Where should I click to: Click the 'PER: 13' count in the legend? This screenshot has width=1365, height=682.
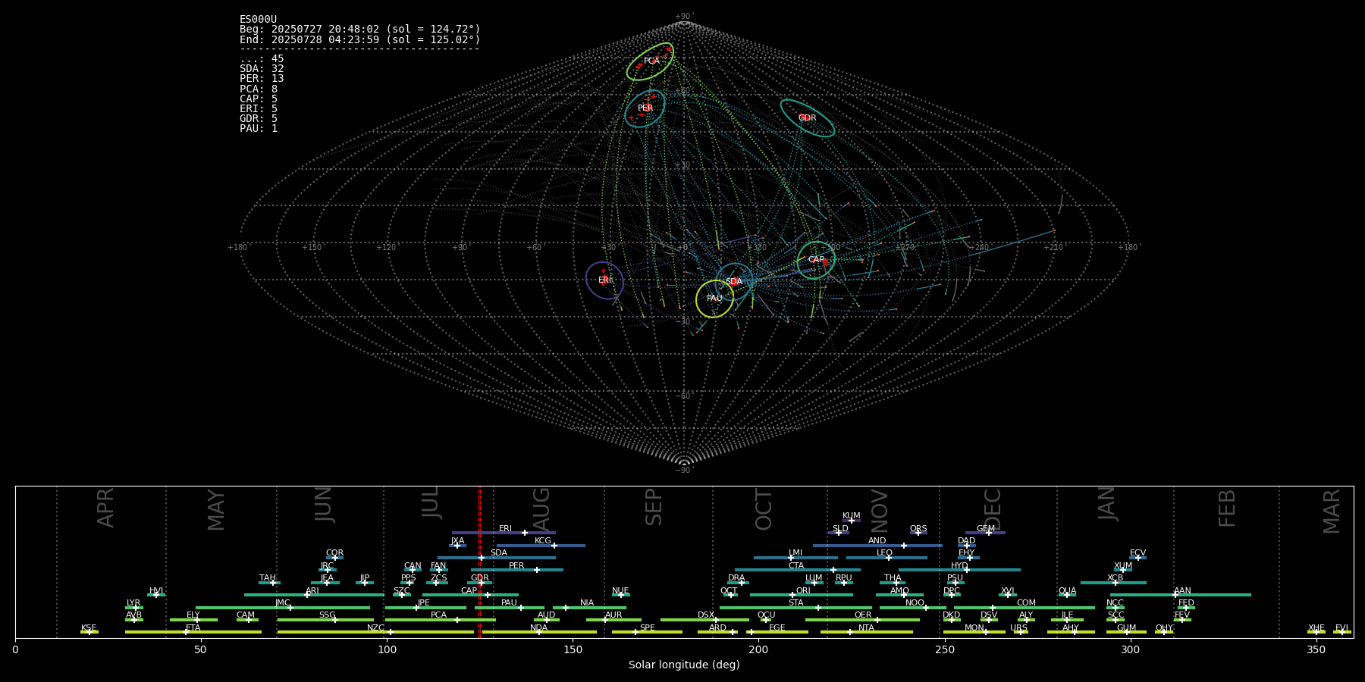point(262,79)
